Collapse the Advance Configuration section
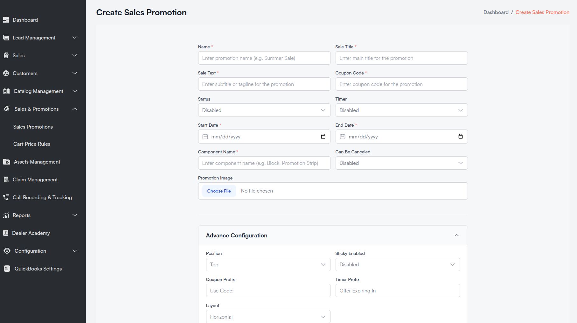577x323 pixels. (457, 235)
